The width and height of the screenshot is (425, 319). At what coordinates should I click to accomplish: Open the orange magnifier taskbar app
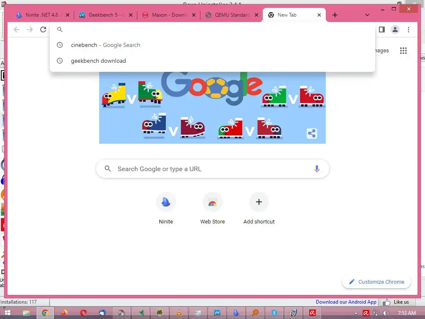(255, 313)
